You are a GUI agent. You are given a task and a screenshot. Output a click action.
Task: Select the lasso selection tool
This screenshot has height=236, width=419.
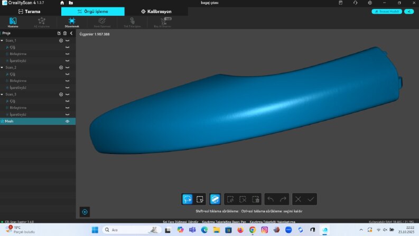[188, 199]
